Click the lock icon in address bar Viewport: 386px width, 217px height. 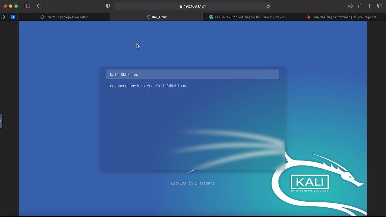point(181,6)
